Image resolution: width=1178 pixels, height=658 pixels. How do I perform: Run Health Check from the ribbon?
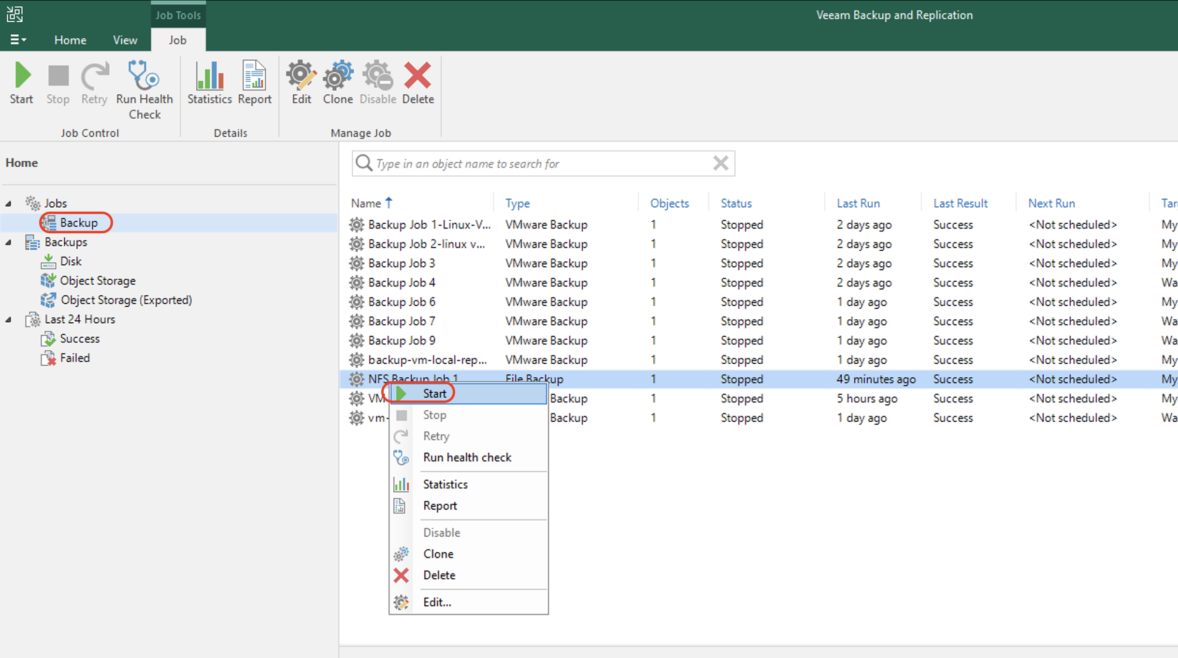tap(144, 90)
